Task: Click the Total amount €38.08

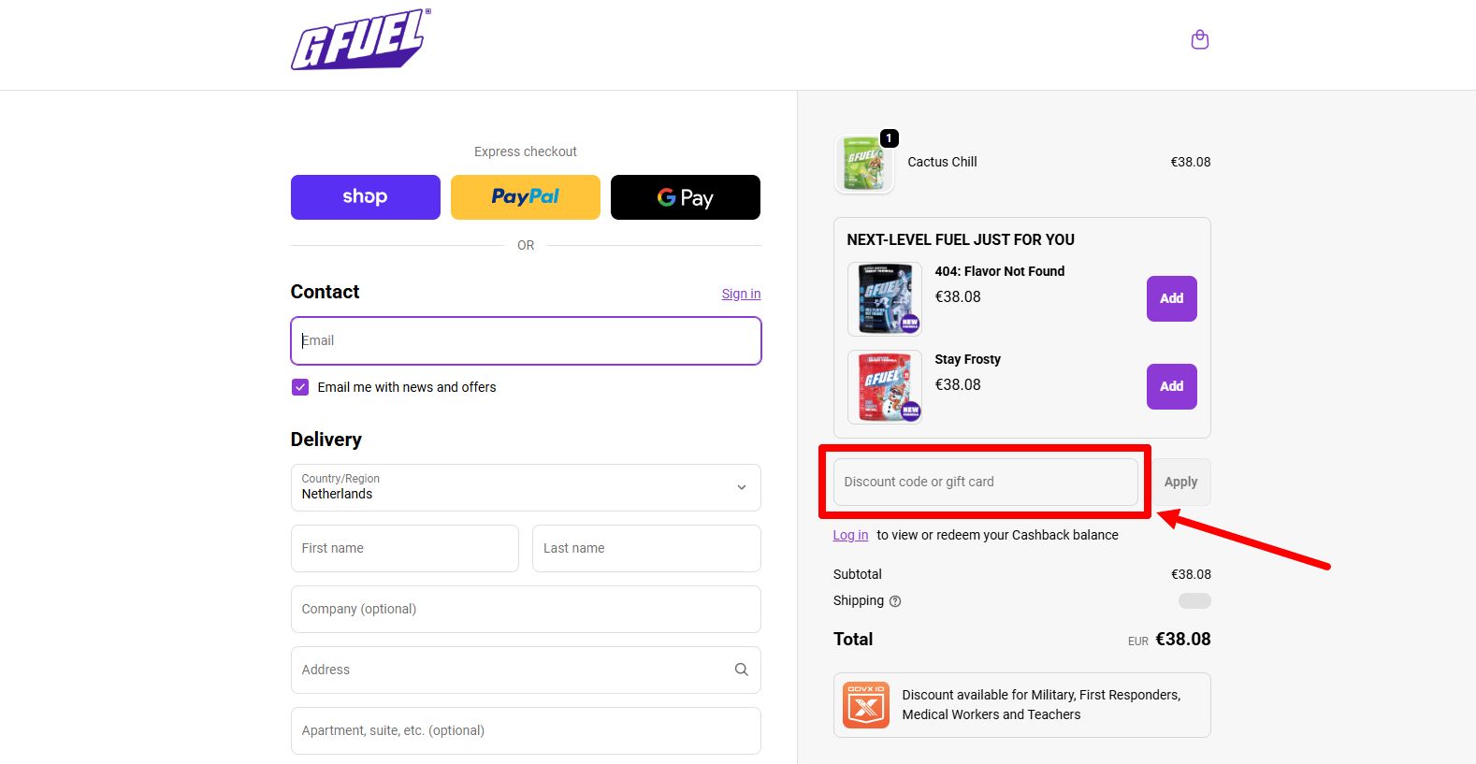Action: (1183, 639)
